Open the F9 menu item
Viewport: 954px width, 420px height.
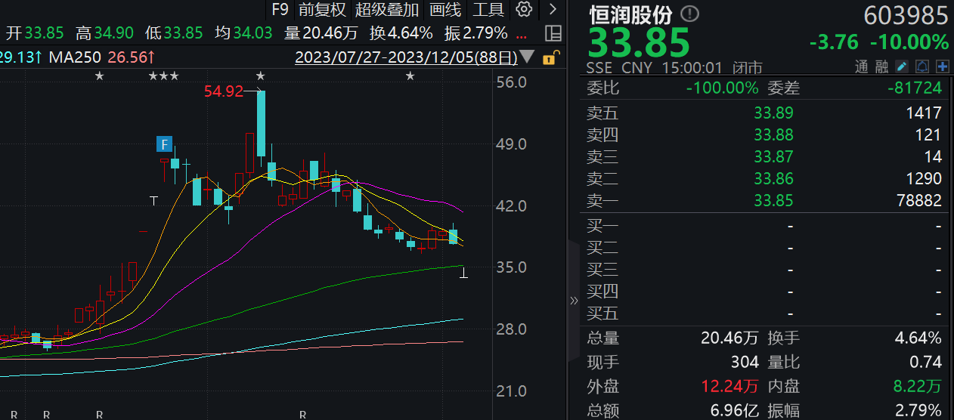click(x=280, y=10)
